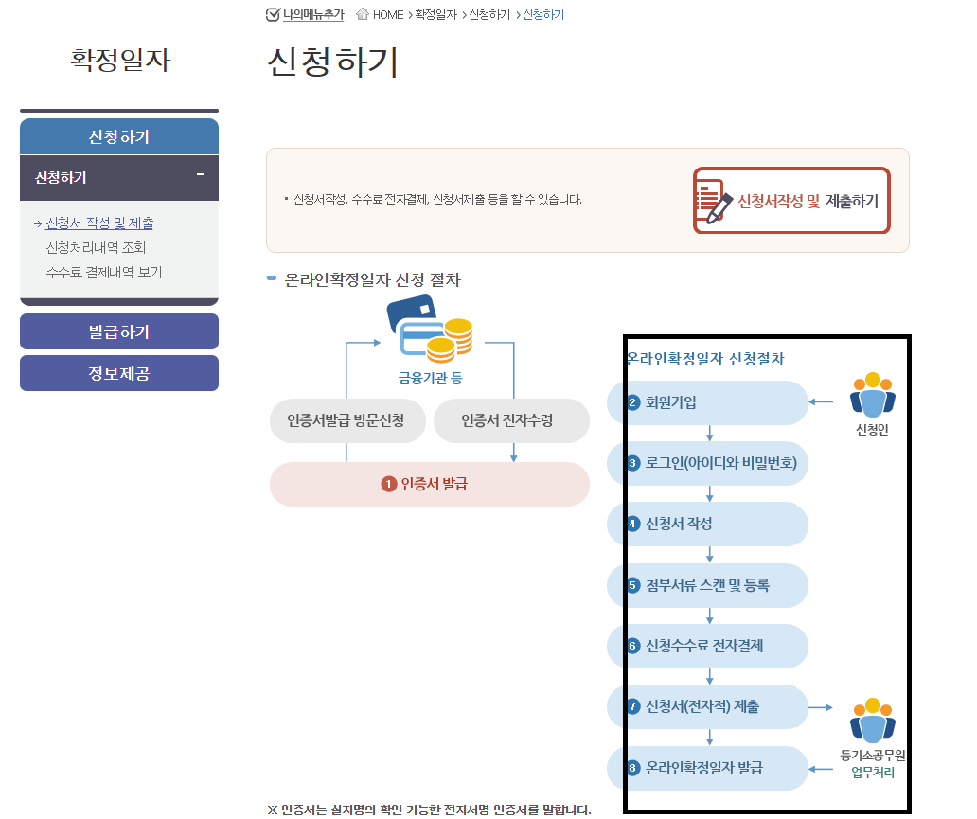Click the 업무처리 green label
Screen dimensions: 977x819
[x=872, y=773]
